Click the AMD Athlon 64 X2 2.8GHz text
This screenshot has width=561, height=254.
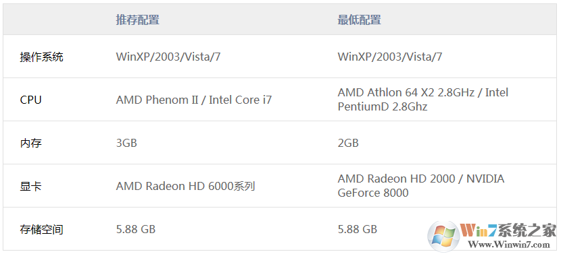406,93
